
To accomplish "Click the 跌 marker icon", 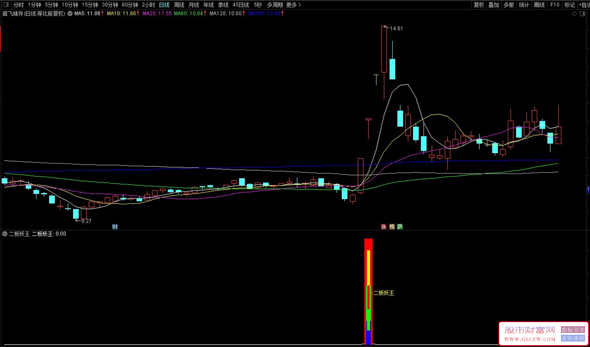I will (x=400, y=227).
